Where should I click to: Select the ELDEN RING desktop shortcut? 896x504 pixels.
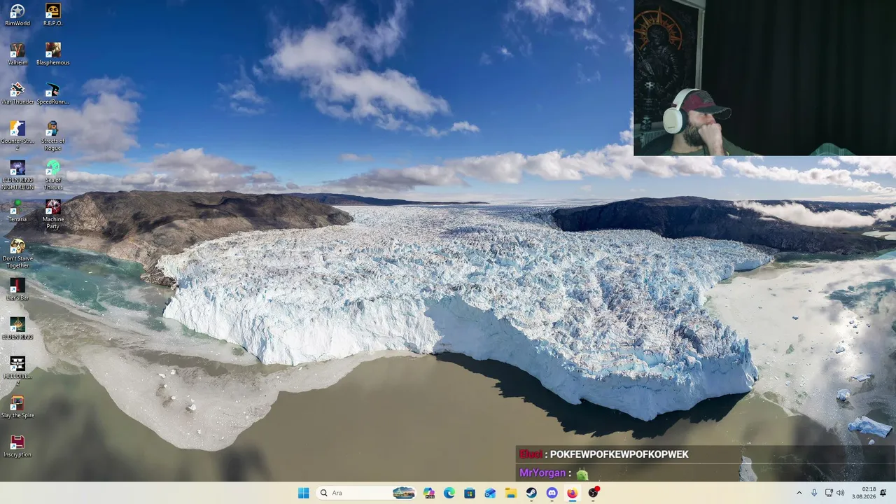click(x=17, y=328)
